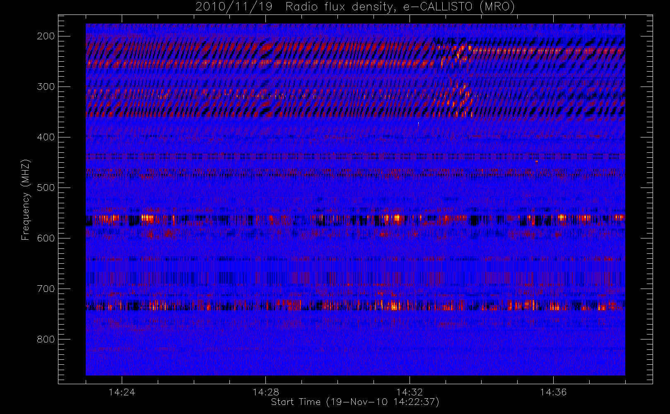Click the spectrogram image area
The image size is (670, 414).
pos(355,200)
